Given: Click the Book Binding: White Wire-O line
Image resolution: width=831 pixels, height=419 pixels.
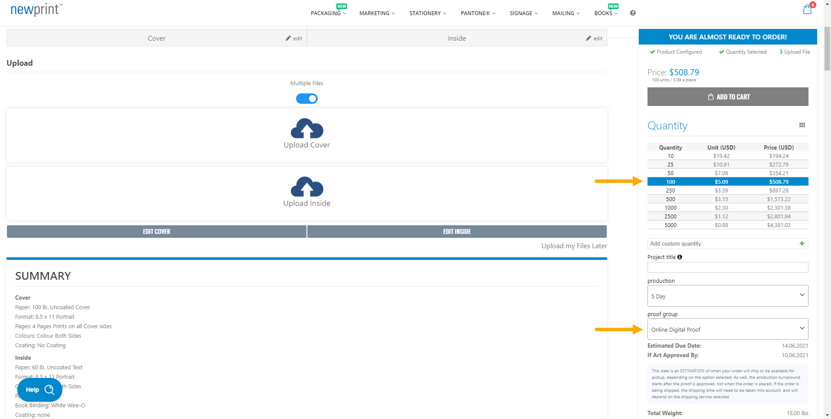Looking at the screenshot, I should click(x=50, y=405).
